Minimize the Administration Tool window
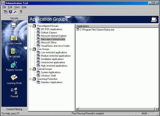The width and height of the screenshot is (160, 116). 150,3
